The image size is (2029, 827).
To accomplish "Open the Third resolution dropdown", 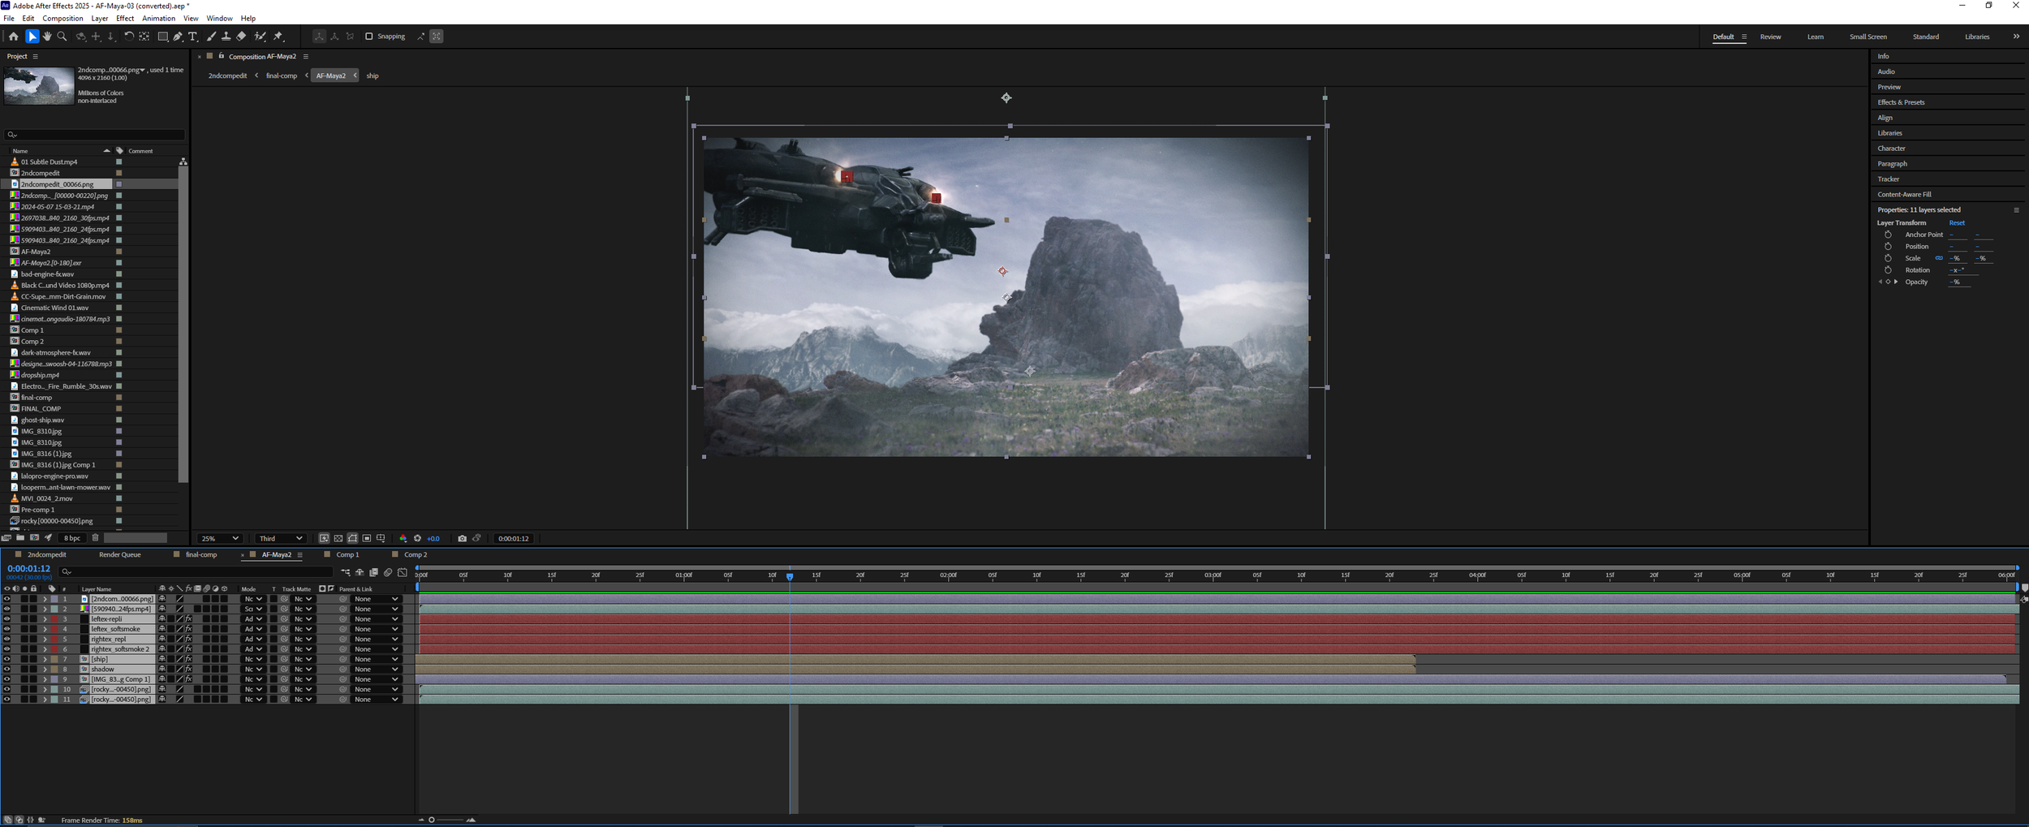I will point(280,538).
